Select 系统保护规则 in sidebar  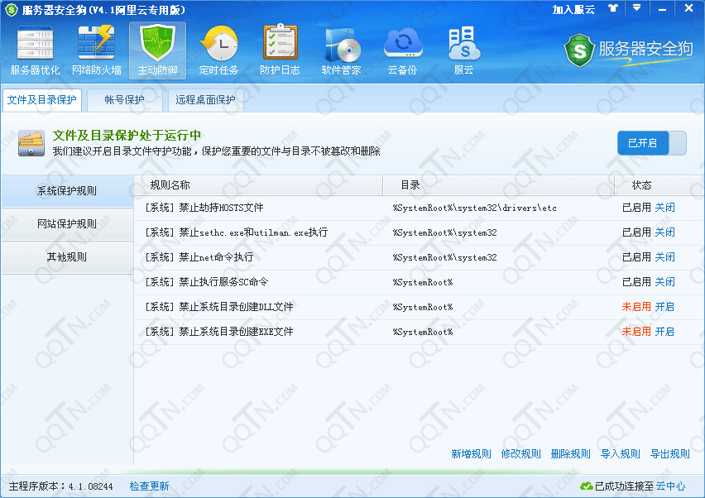click(67, 191)
